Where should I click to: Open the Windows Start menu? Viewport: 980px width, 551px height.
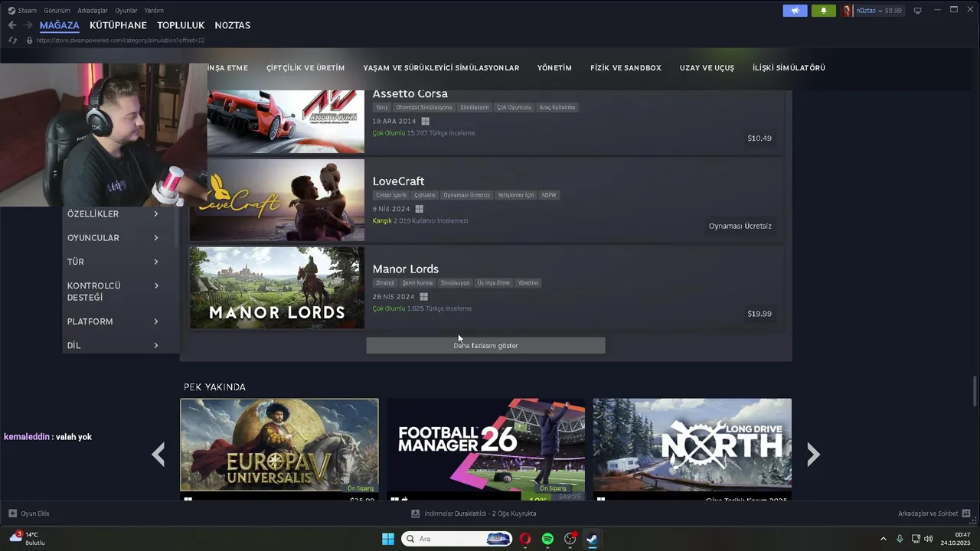(388, 539)
